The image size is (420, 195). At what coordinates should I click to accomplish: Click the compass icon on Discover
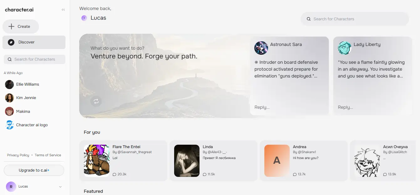click(x=11, y=42)
